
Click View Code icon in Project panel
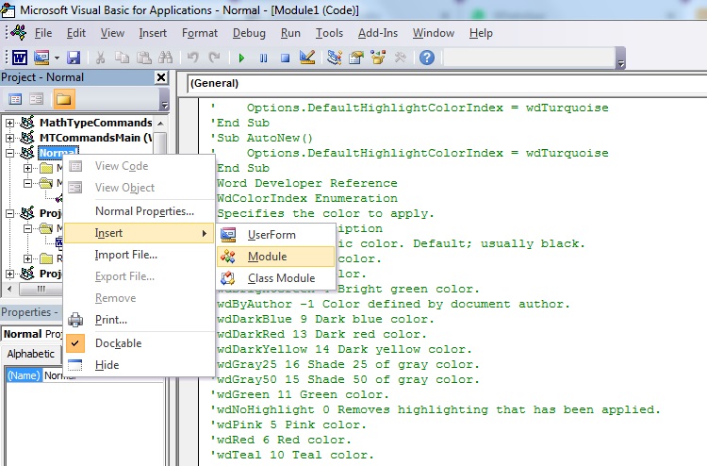15,99
